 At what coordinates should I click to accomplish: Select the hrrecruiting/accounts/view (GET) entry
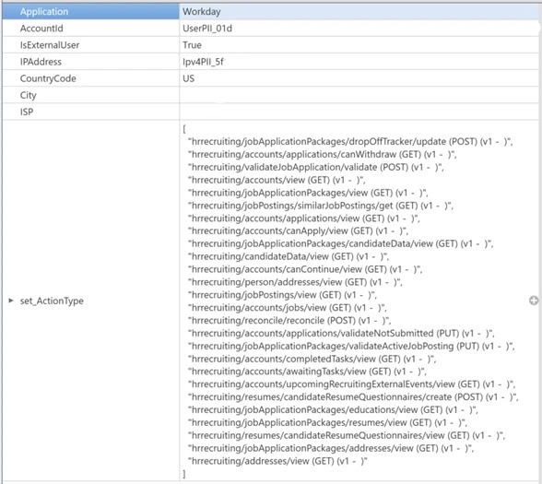(277, 180)
